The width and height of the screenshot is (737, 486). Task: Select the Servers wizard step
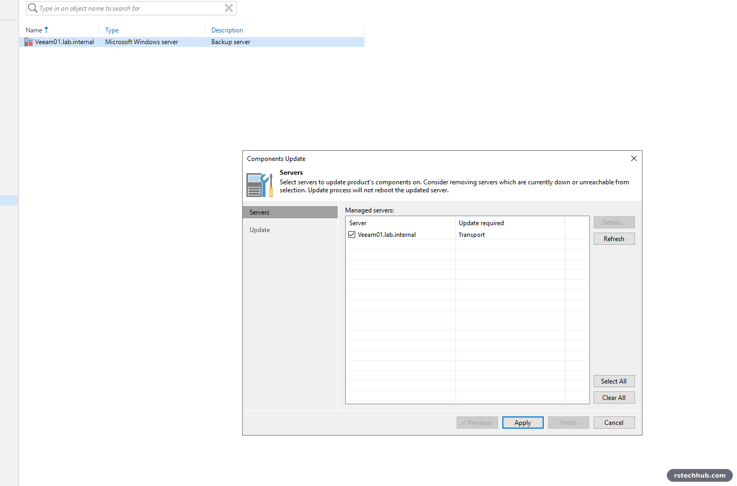(290, 212)
